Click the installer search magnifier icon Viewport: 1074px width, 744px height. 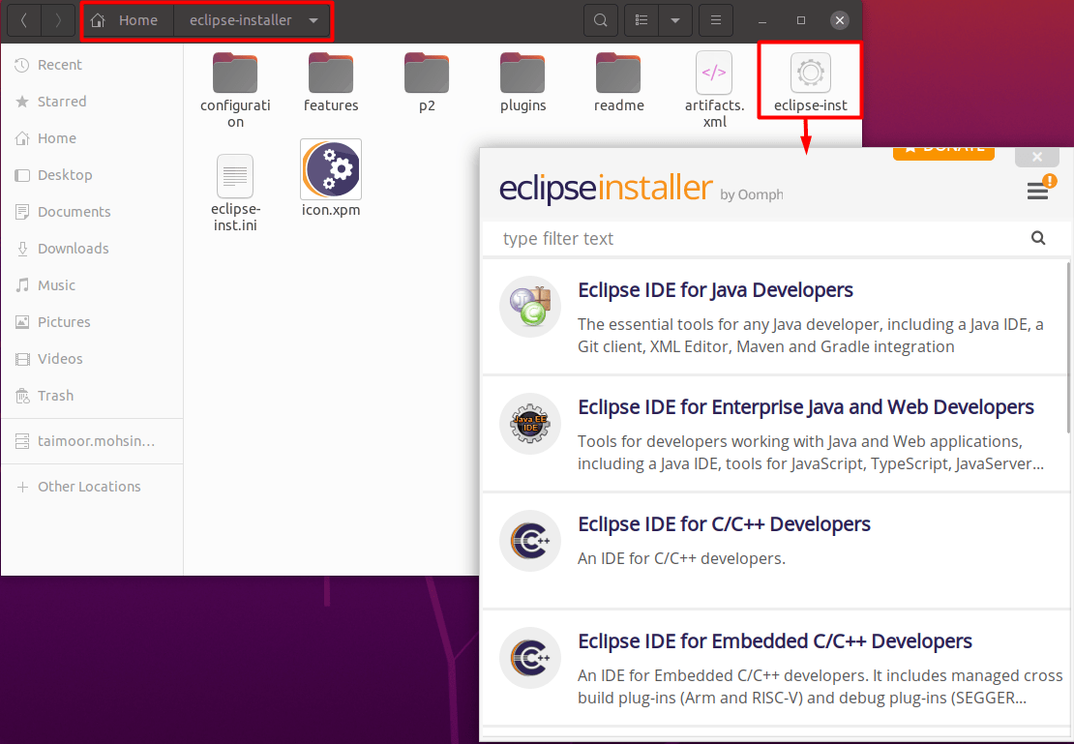(x=1038, y=238)
